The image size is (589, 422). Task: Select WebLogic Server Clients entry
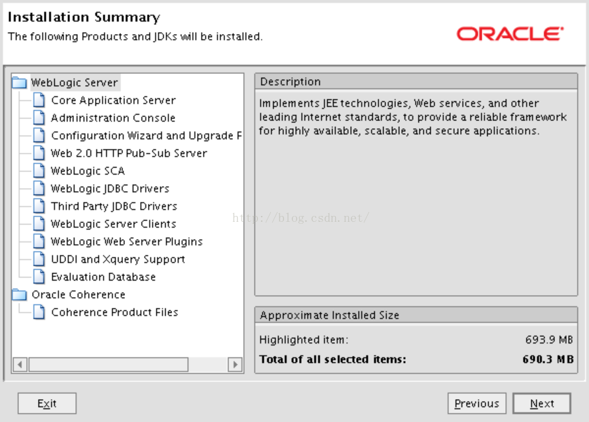pyautogui.click(x=113, y=224)
